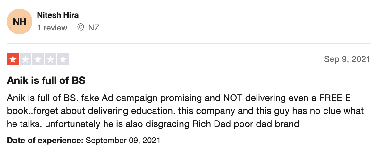Click the Sep 9, 2021 review date
Screen dimensions: 379x154
(x=347, y=59)
